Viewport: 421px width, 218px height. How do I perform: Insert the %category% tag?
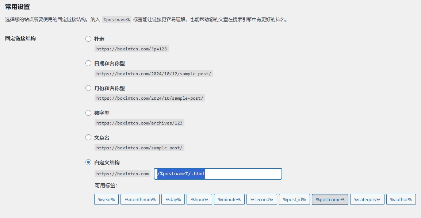tap(367, 199)
